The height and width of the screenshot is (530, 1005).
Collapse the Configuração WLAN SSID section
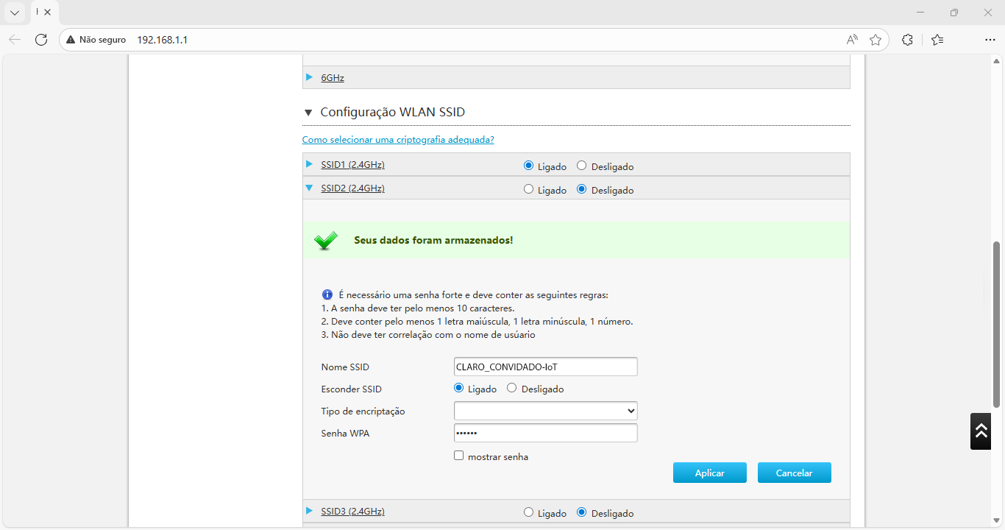308,113
